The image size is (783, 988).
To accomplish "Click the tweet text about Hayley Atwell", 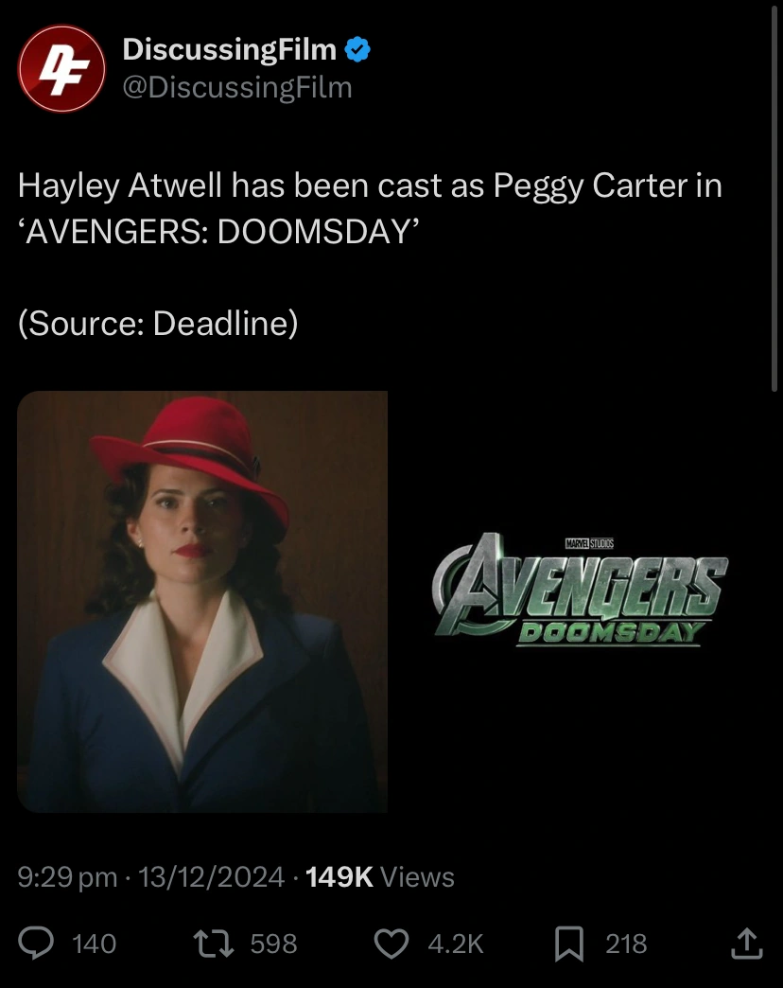I will pyautogui.click(x=370, y=208).
